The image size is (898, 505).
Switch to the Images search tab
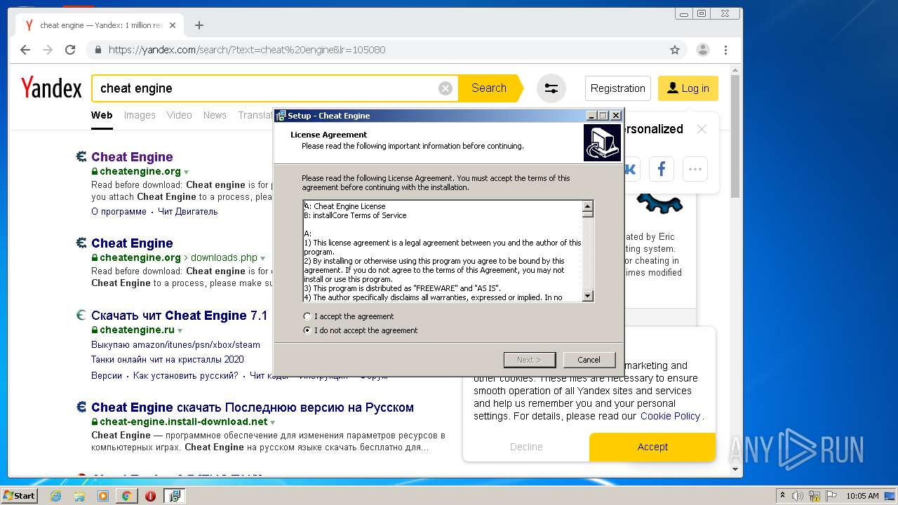tap(140, 115)
